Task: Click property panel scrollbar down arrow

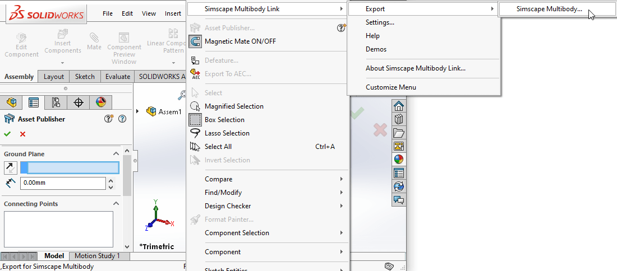Action: tap(127, 247)
